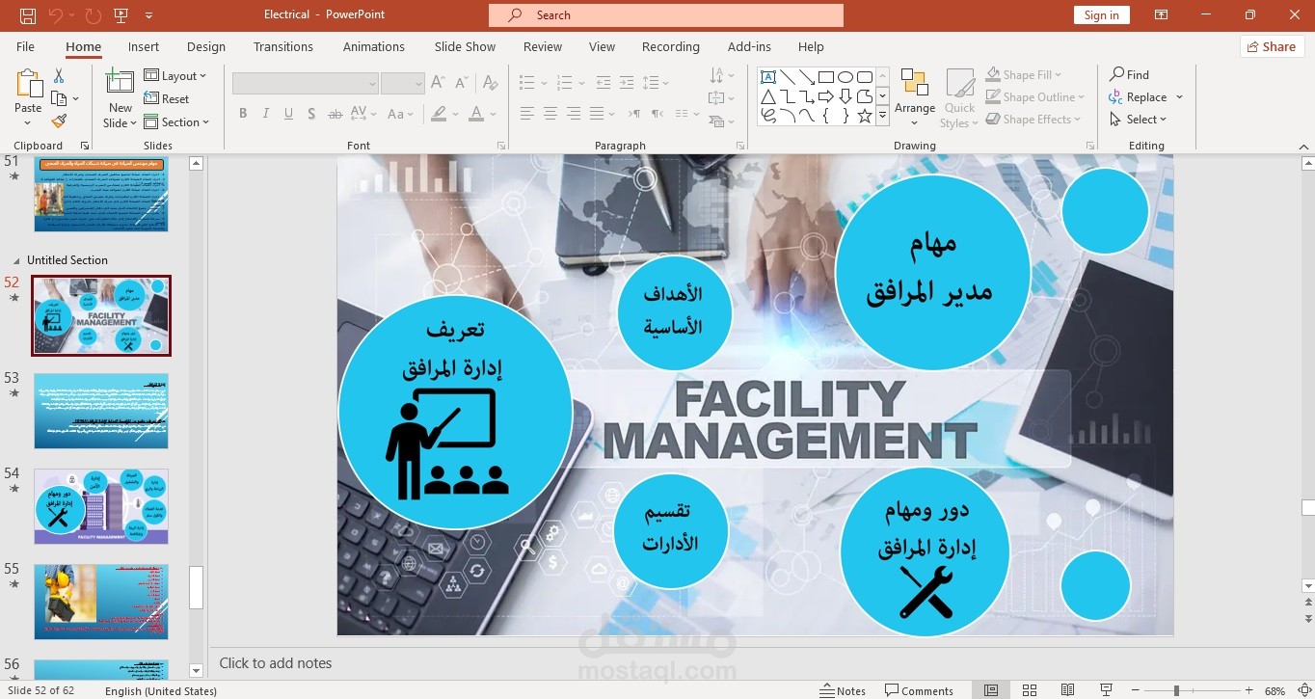Enable center text alignment
1315x699 pixels.
tap(550, 113)
